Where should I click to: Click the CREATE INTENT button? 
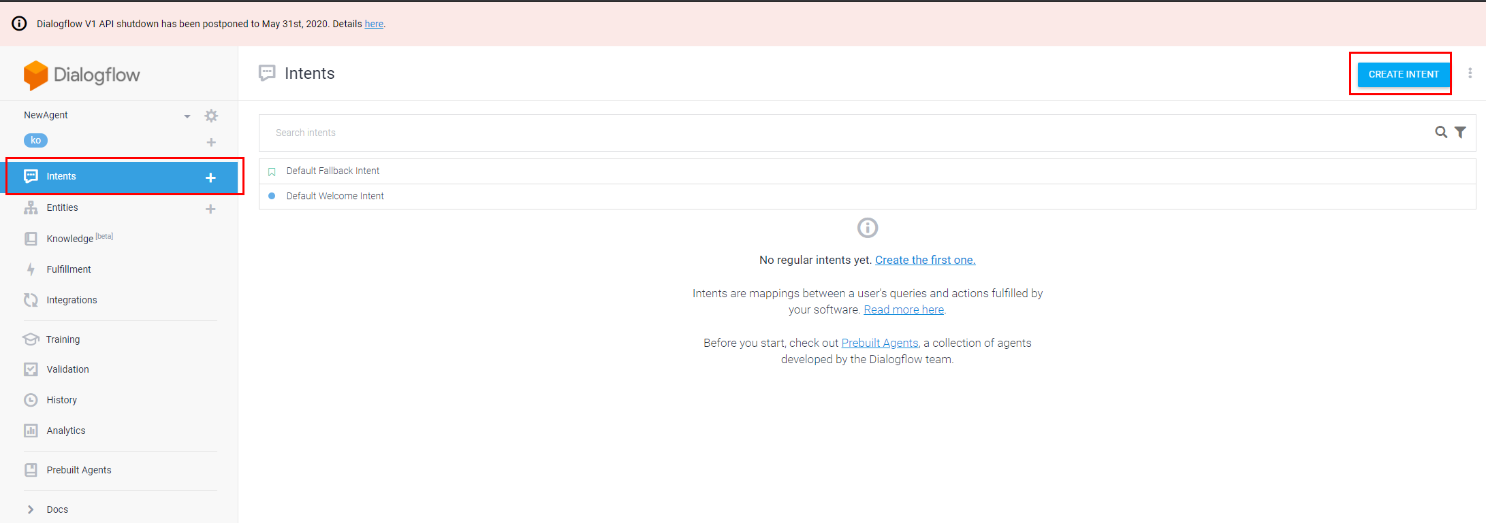point(1404,74)
